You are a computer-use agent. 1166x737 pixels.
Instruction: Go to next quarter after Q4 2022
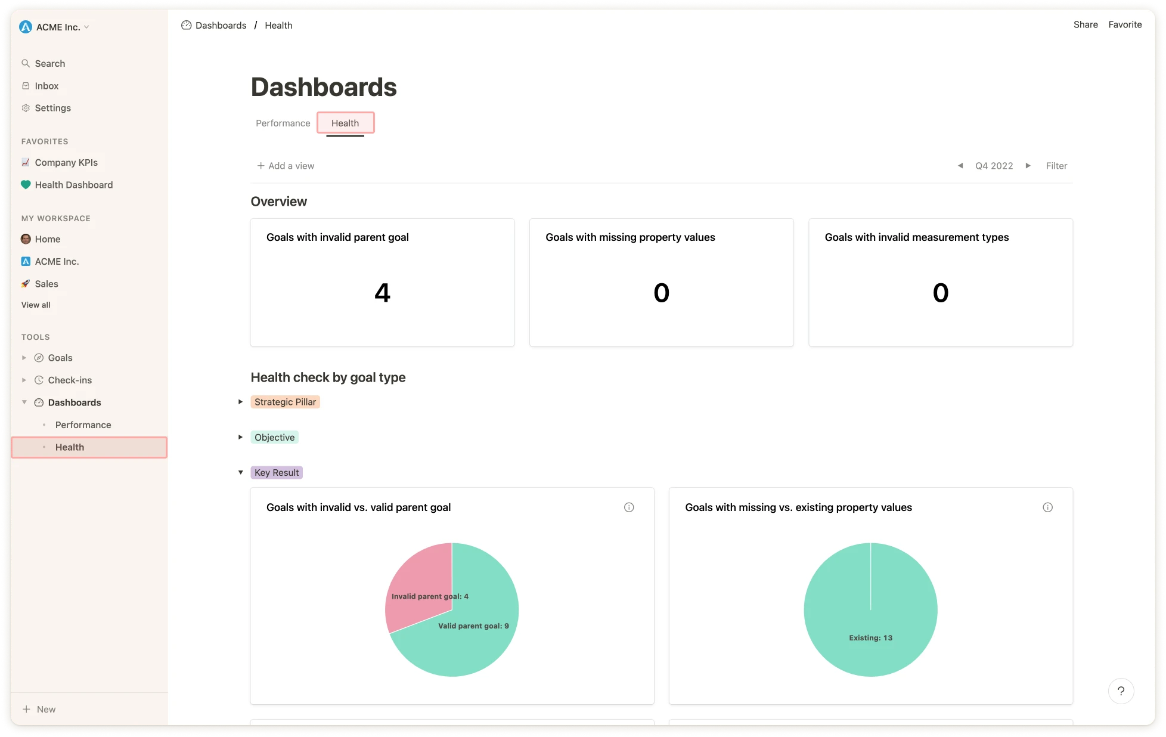tap(1028, 166)
